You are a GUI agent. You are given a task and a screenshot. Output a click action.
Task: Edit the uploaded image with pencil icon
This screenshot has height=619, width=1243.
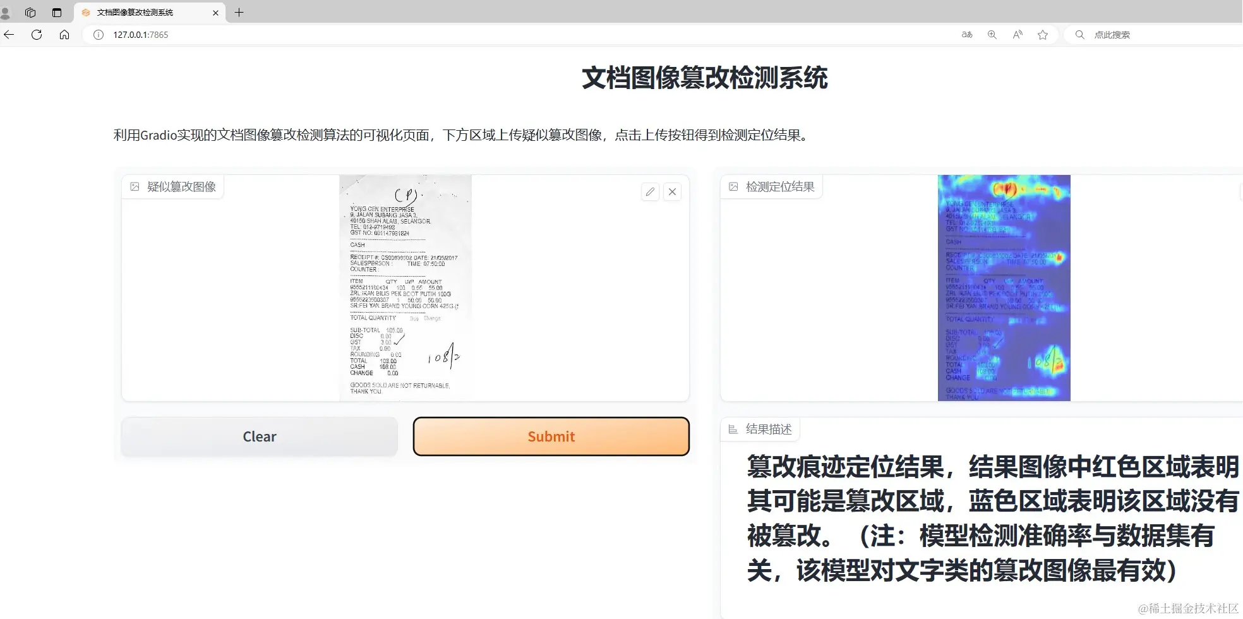click(650, 191)
